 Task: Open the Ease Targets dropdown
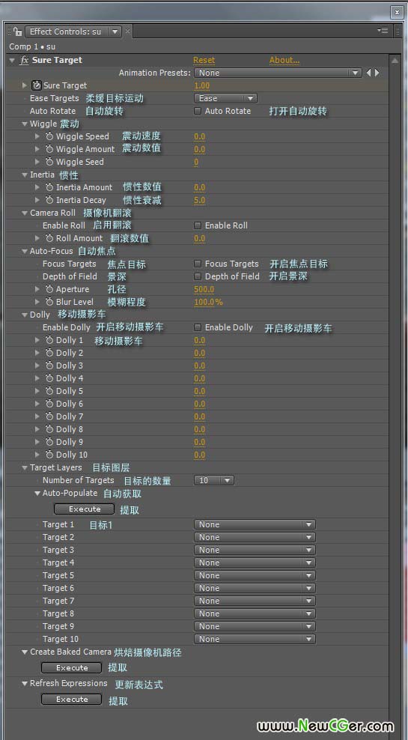click(x=225, y=99)
